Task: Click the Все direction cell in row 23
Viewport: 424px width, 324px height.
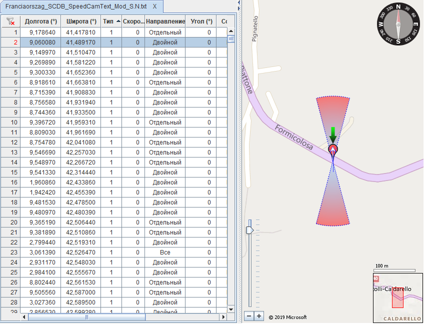Action: [165, 252]
